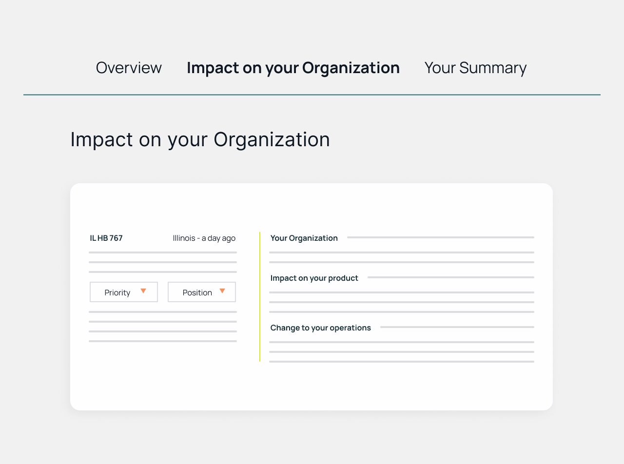Click the gray line right of Change to your operations
This screenshot has width=624, height=464.
pos(457,327)
